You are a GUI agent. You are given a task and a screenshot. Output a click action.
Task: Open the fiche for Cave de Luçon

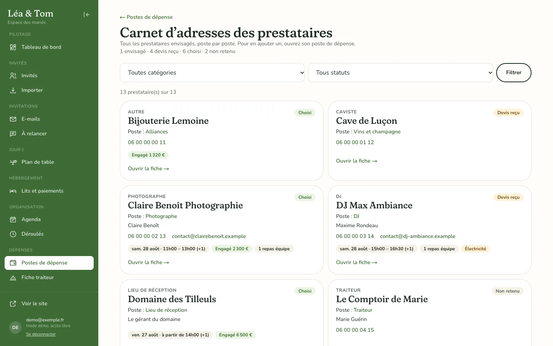[357, 161]
